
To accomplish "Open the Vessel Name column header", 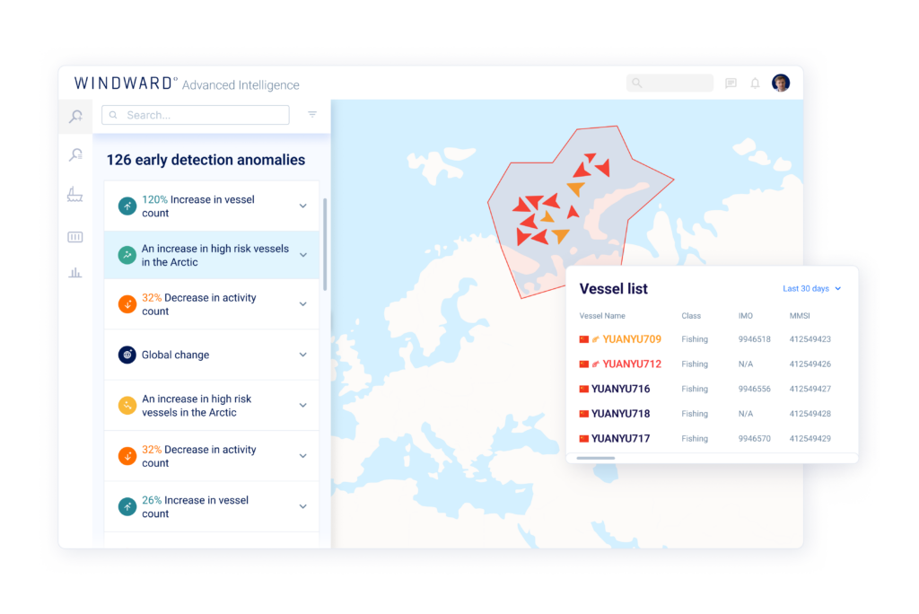I will point(601,316).
